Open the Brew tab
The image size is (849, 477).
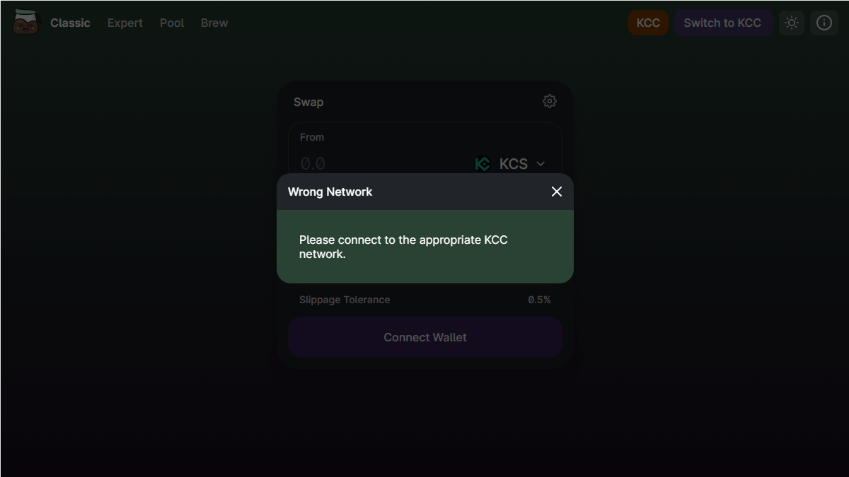pos(214,23)
